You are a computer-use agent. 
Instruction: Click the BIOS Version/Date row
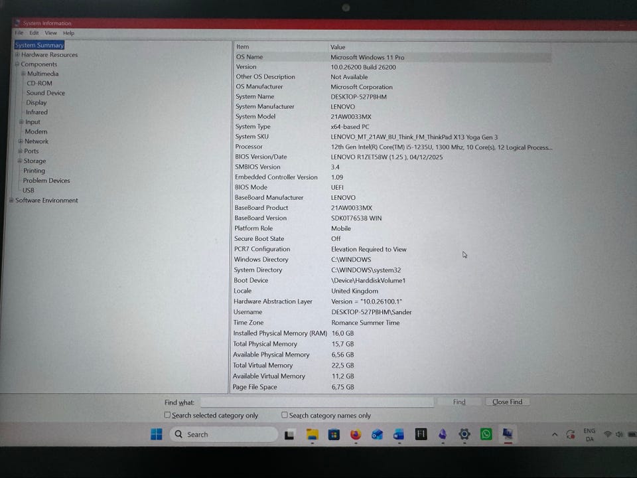tap(392, 157)
